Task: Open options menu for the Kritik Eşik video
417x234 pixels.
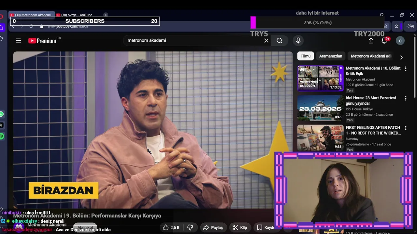Action: point(406,69)
